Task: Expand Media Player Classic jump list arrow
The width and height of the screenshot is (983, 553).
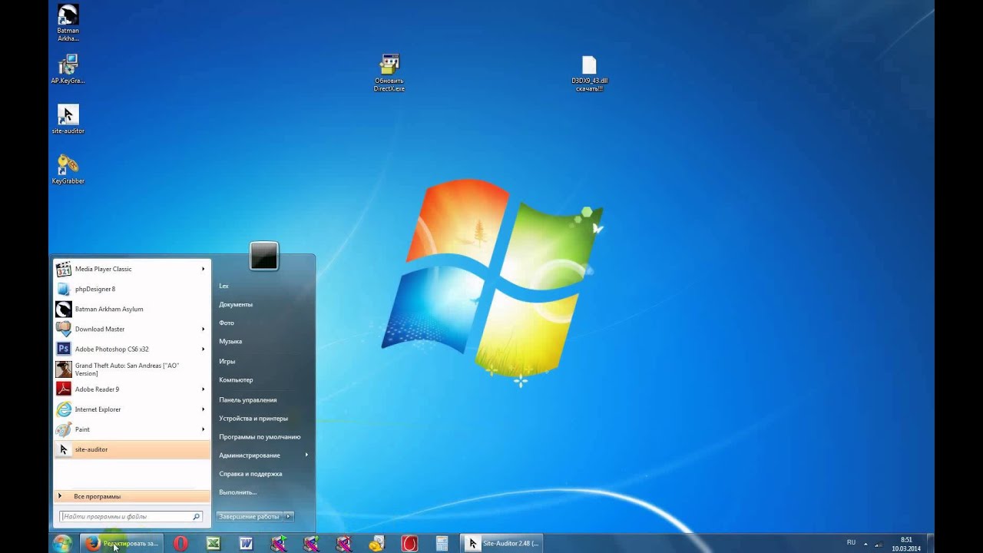Action: click(204, 269)
